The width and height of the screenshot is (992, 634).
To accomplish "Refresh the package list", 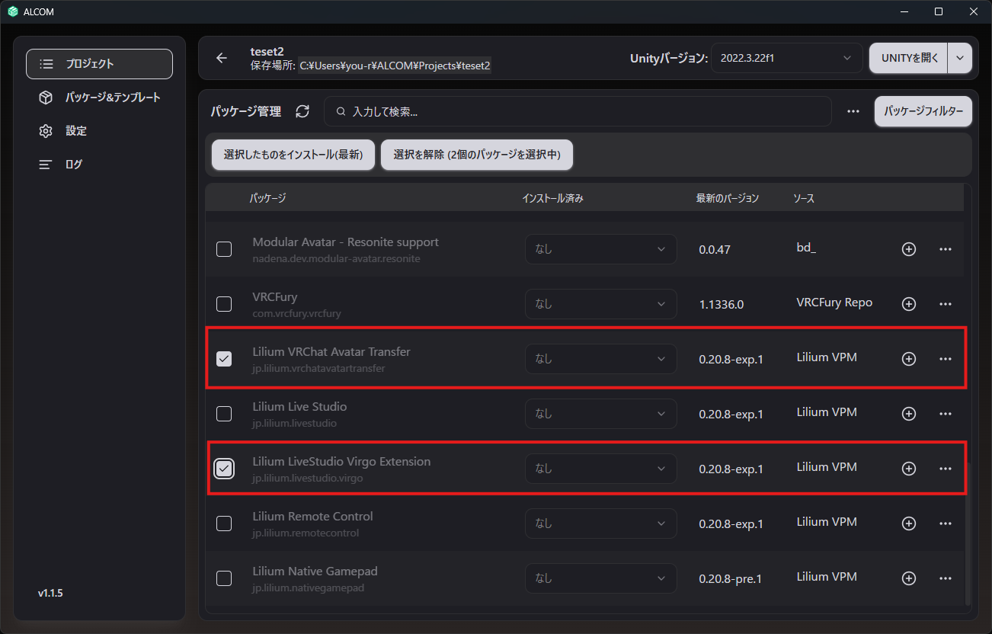I will (302, 111).
